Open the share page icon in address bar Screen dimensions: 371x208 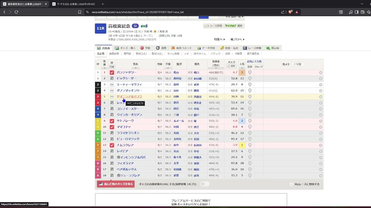pyautogui.click(x=283, y=12)
